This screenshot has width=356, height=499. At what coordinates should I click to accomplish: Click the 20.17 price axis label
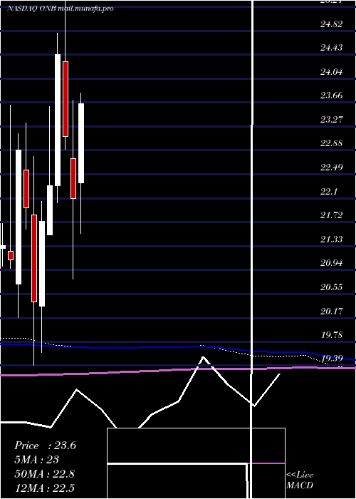(x=331, y=311)
